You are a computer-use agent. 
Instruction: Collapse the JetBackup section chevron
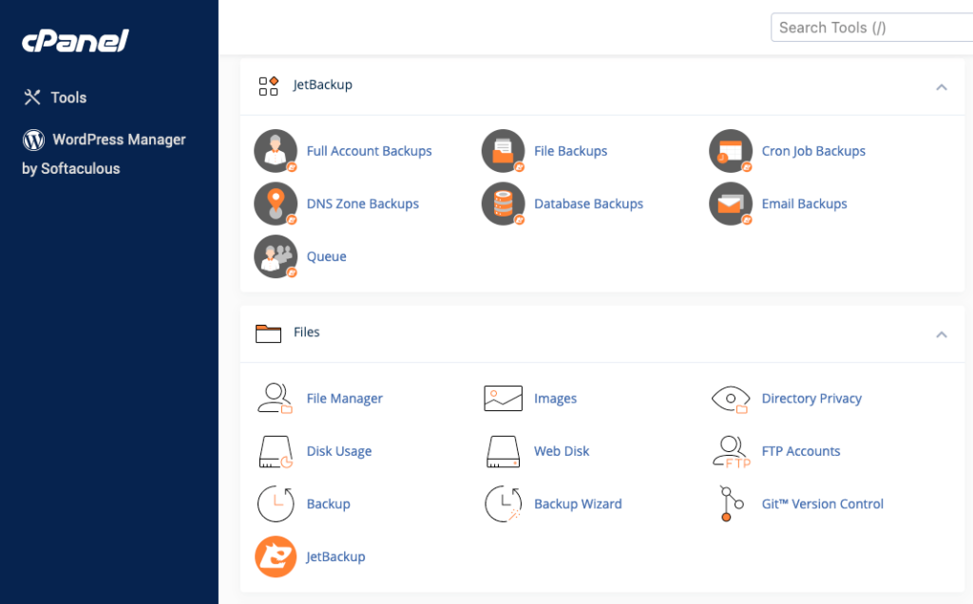[942, 86]
